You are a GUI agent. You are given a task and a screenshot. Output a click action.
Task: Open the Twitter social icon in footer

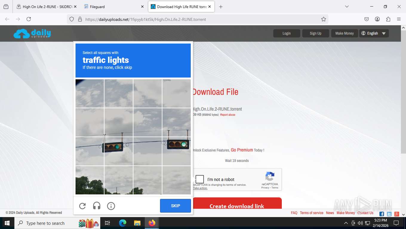pyautogui.click(x=389, y=214)
